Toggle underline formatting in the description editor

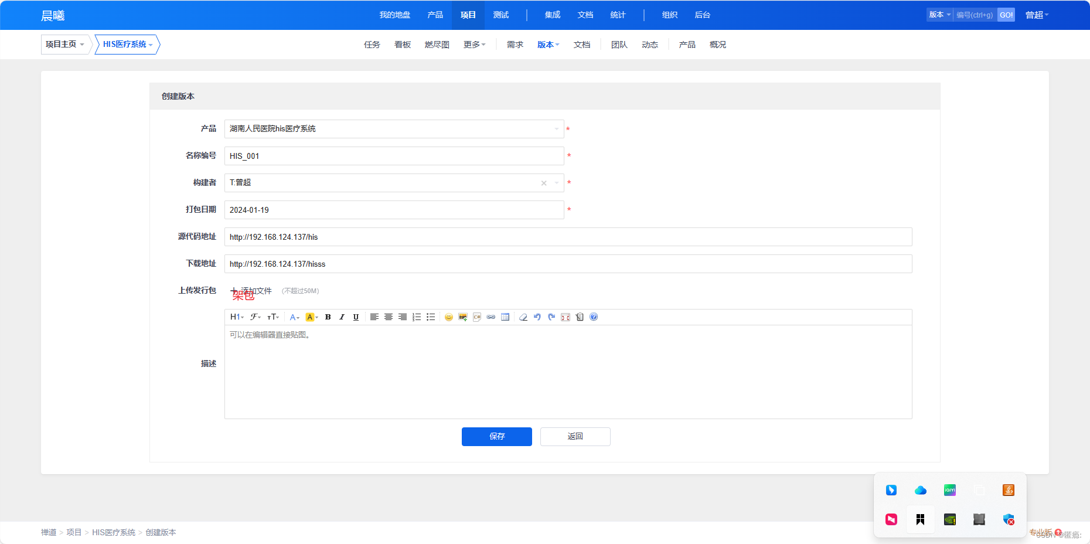pyautogui.click(x=356, y=317)
